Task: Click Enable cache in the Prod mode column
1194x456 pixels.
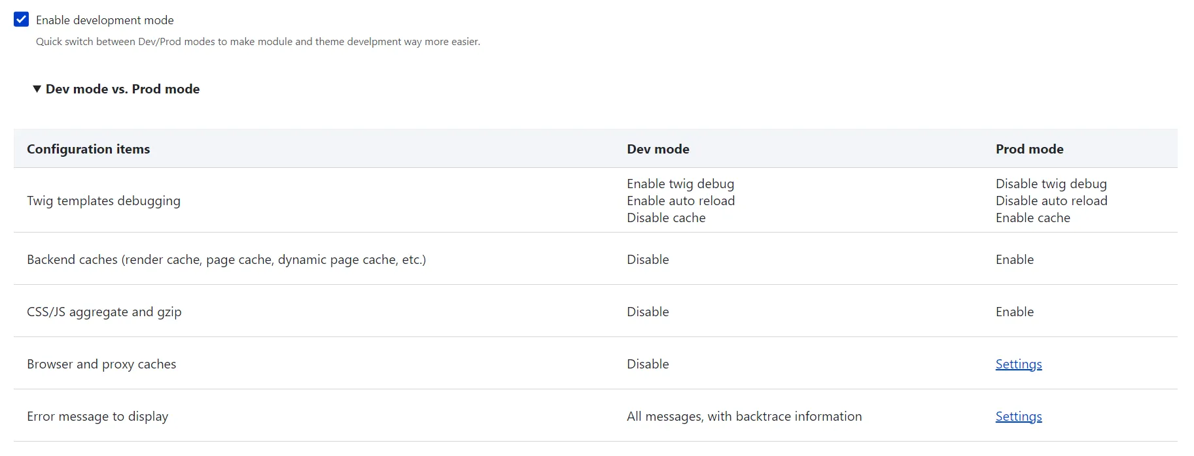Action: coord(1032,218)
